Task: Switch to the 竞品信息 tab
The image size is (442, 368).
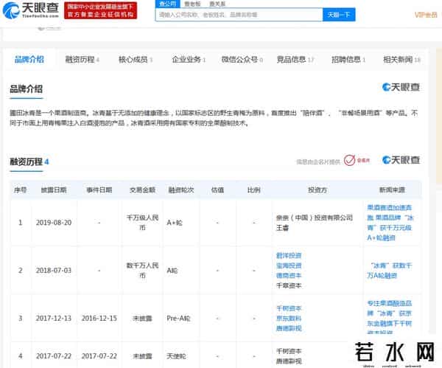Action: pos(295,60)
